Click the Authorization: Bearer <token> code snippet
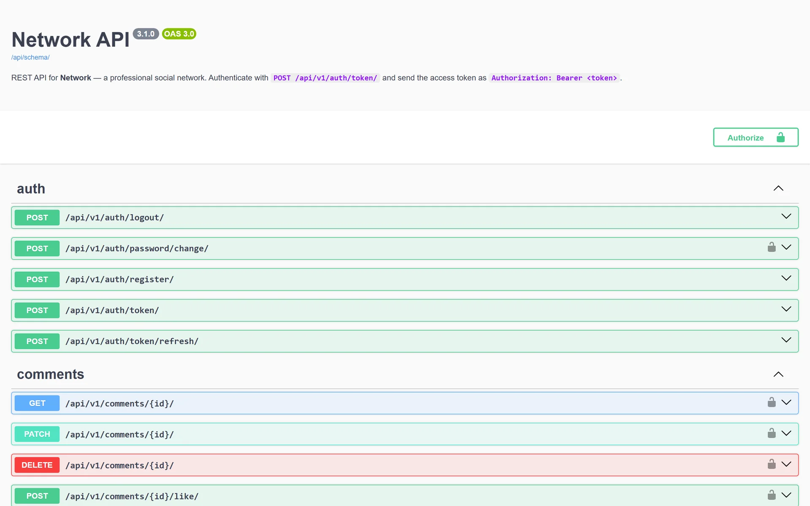The image size is (810, 506). (x=554, y=78)
